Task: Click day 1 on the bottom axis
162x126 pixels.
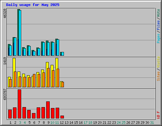Action: 10,123
